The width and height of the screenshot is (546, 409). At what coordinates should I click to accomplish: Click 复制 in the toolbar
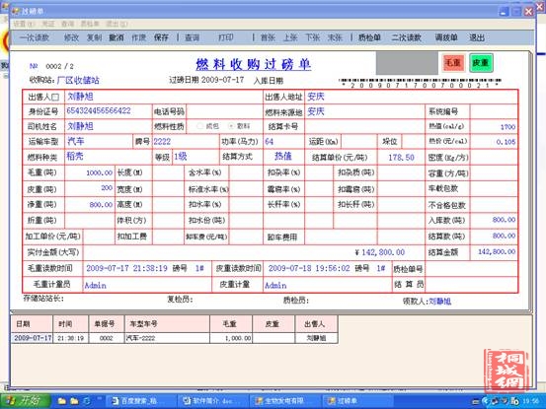click(x=94, y=37)
